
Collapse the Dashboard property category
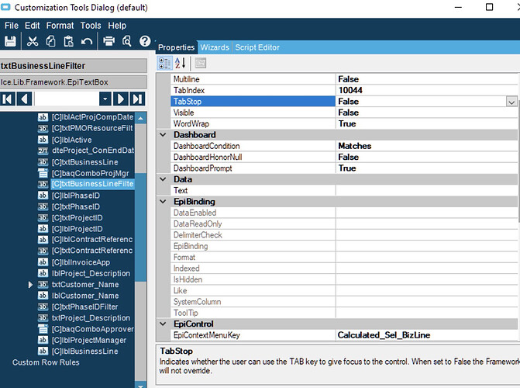[x=163, y=135]
